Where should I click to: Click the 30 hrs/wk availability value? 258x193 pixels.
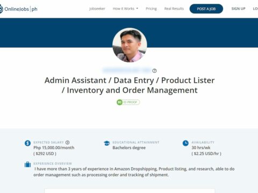pyautogui.click(x=201, y=148)
